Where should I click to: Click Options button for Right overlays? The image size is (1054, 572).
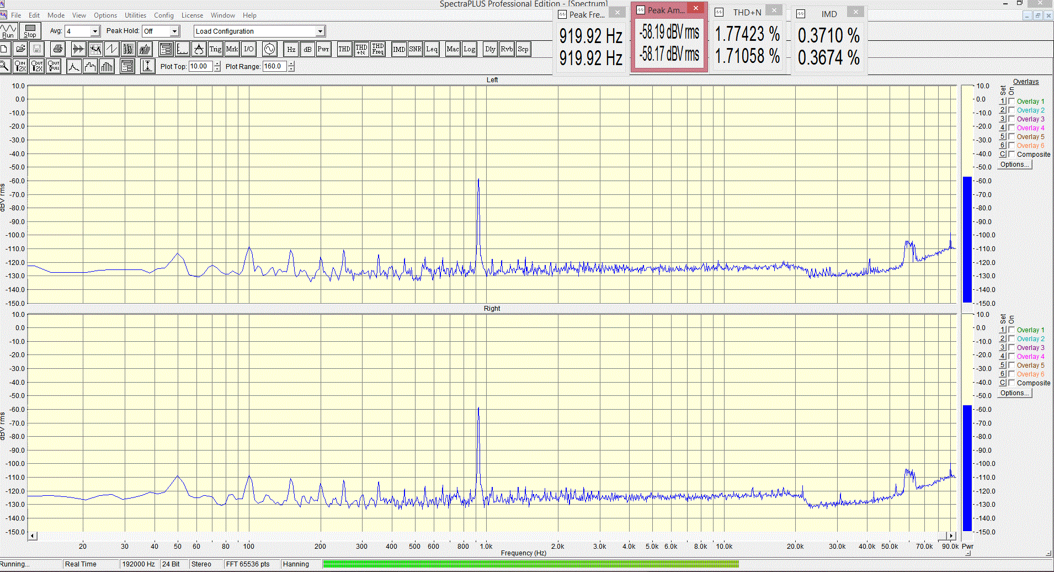click(x=1015, y=393)
